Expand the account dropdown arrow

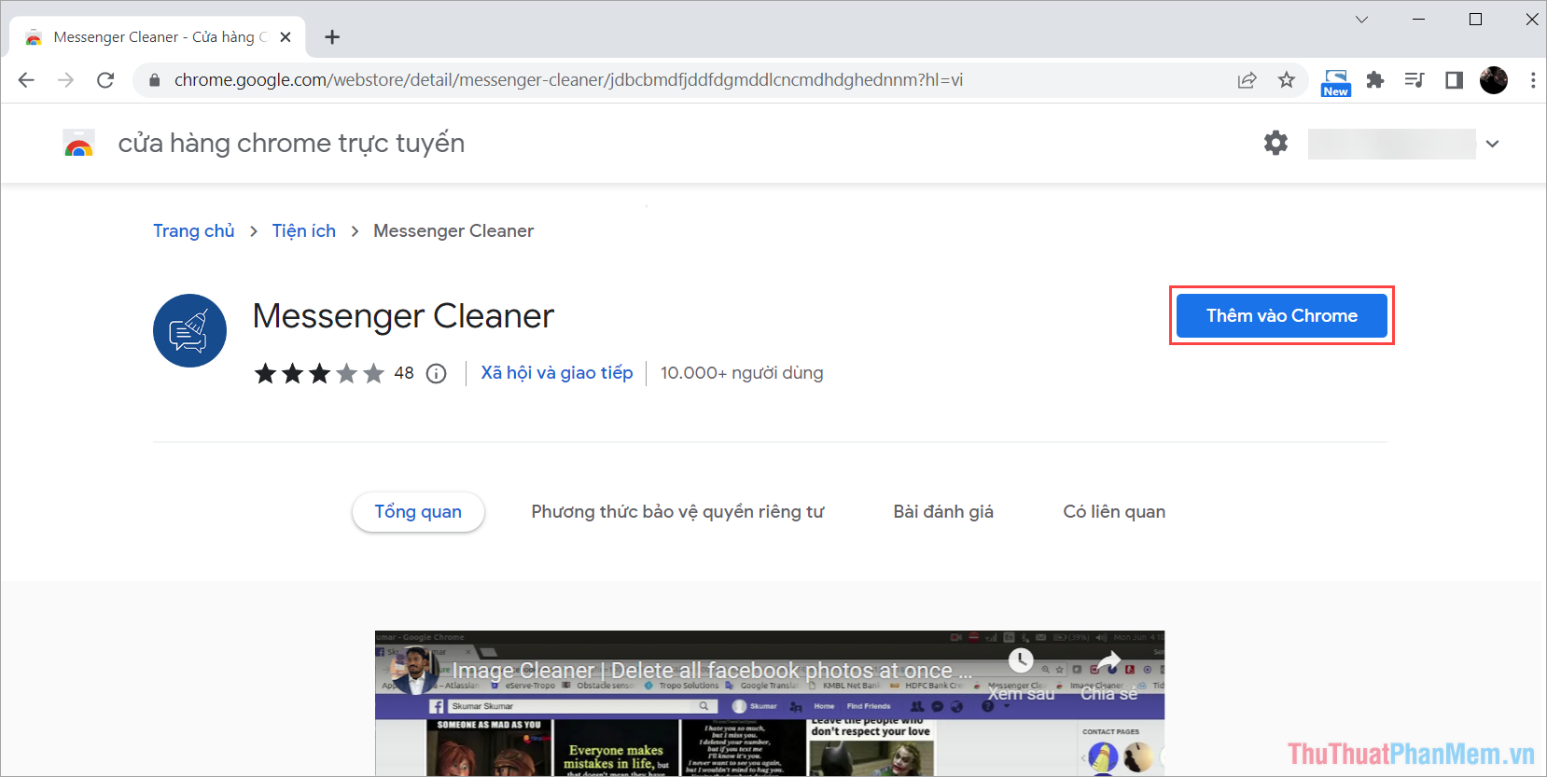[x=1493, y=144]
